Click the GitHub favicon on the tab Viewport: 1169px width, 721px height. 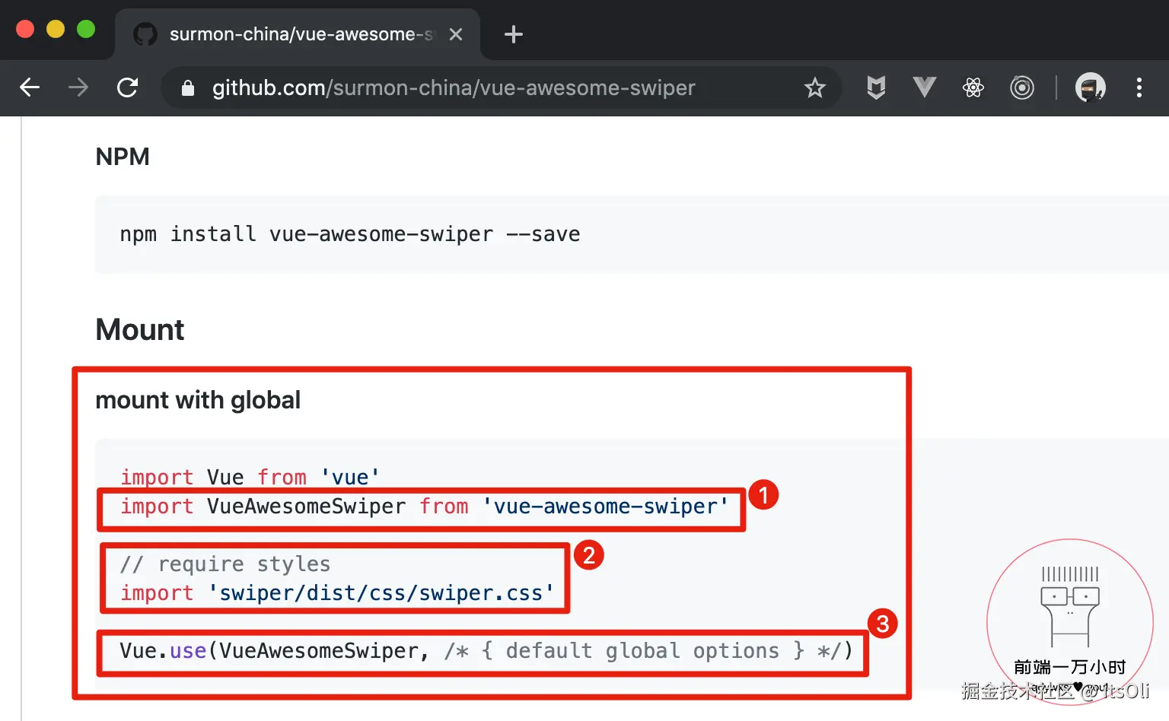145,34
